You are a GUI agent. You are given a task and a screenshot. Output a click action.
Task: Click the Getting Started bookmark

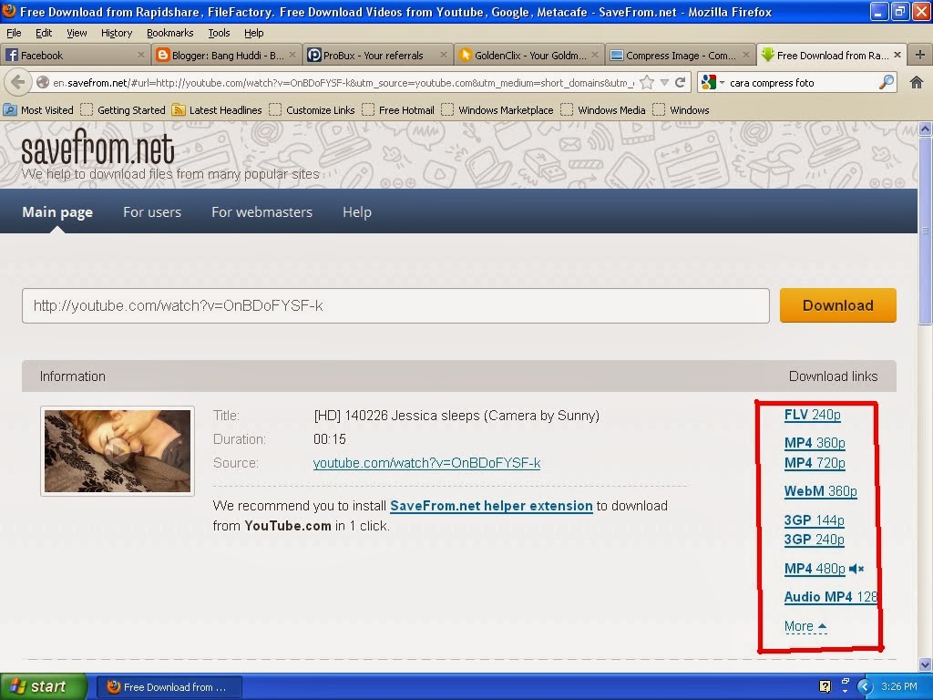(123, 110)
